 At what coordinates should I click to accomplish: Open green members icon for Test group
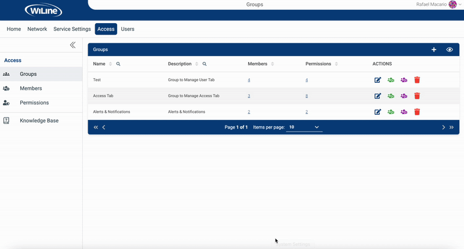(391, 80)
